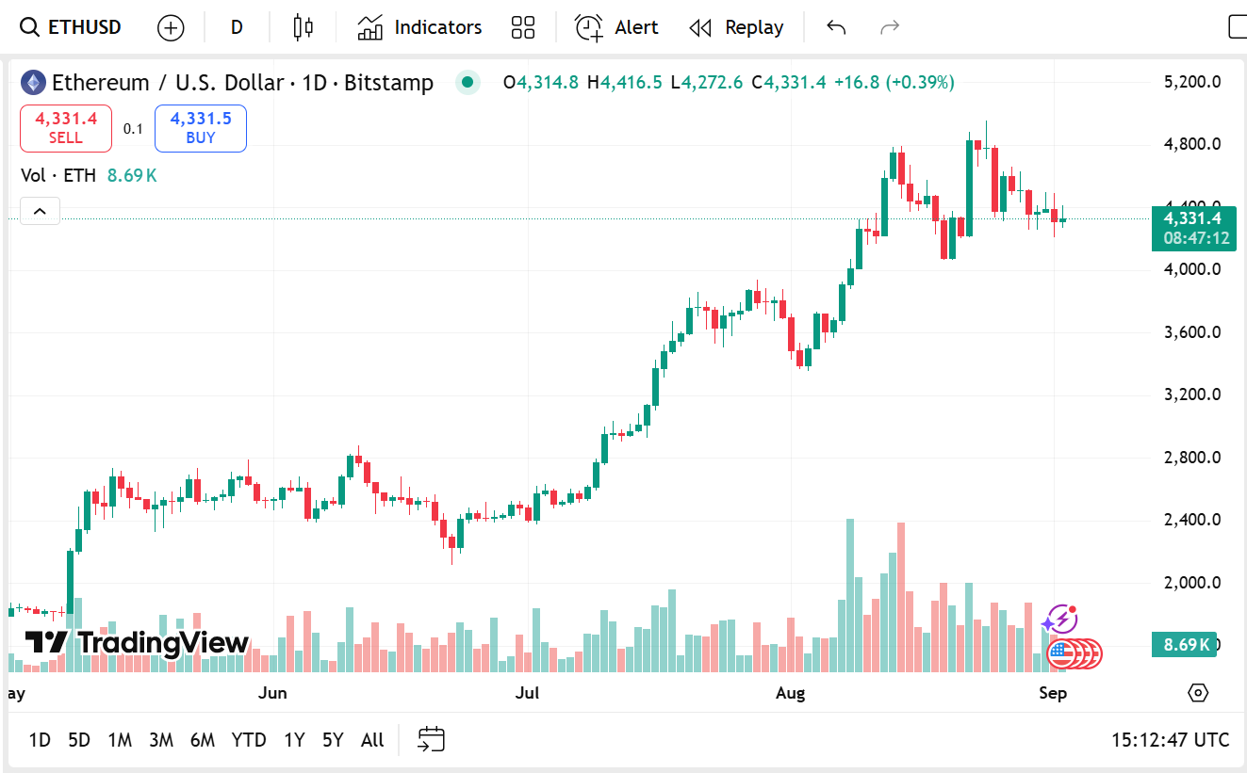The width and height of the screenshot is (1247, 773).
Task: Open the indicator templates grid icon
Action: click(x=524, y=26)
